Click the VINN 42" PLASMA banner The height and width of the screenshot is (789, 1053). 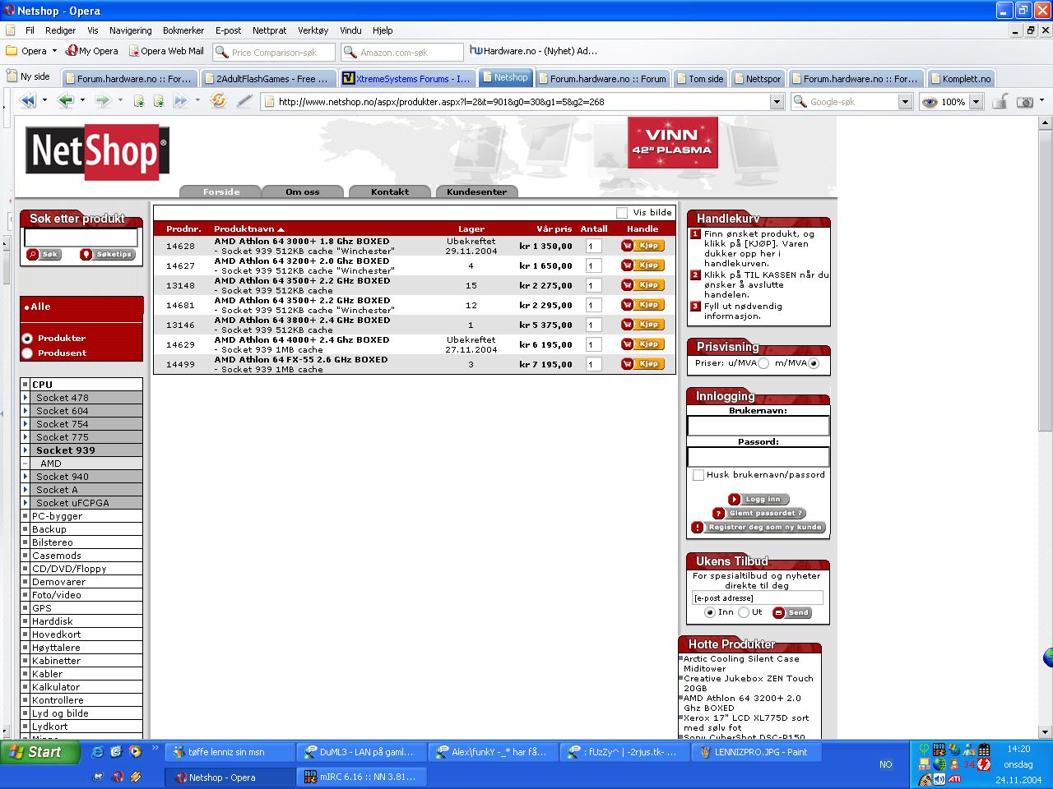pyautogui.click(x=672, y=142)
